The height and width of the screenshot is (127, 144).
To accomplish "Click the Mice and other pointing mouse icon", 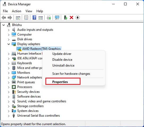I will point(14,68).
